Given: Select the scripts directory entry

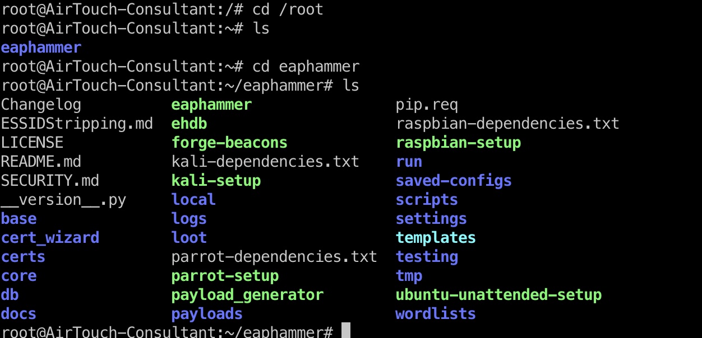Looking at the screenshot, I should [427, 200].
